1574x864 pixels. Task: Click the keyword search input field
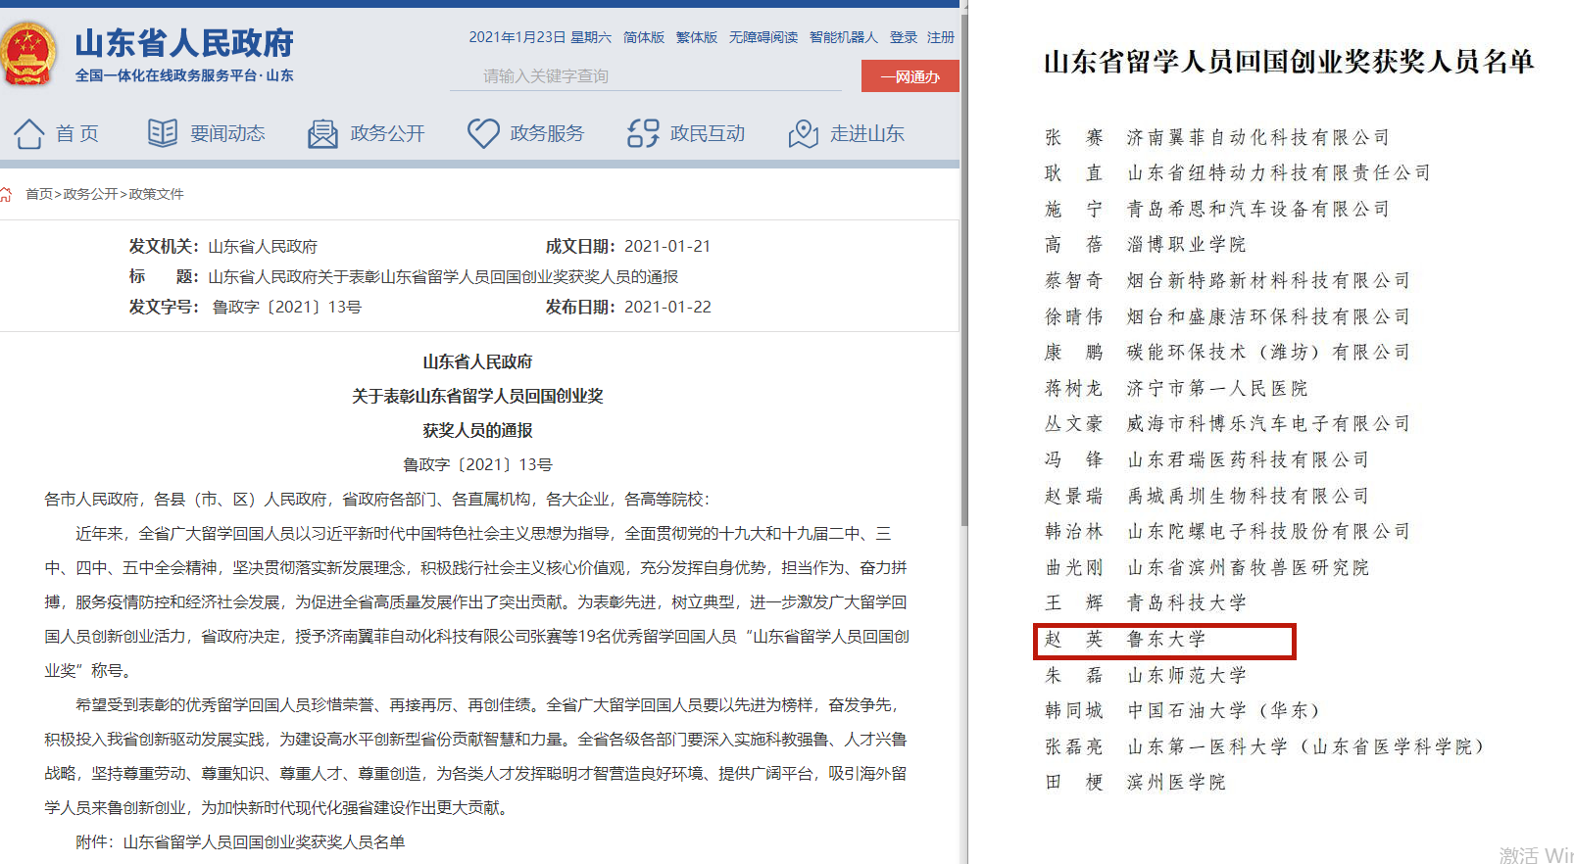[x=646, y=75]
